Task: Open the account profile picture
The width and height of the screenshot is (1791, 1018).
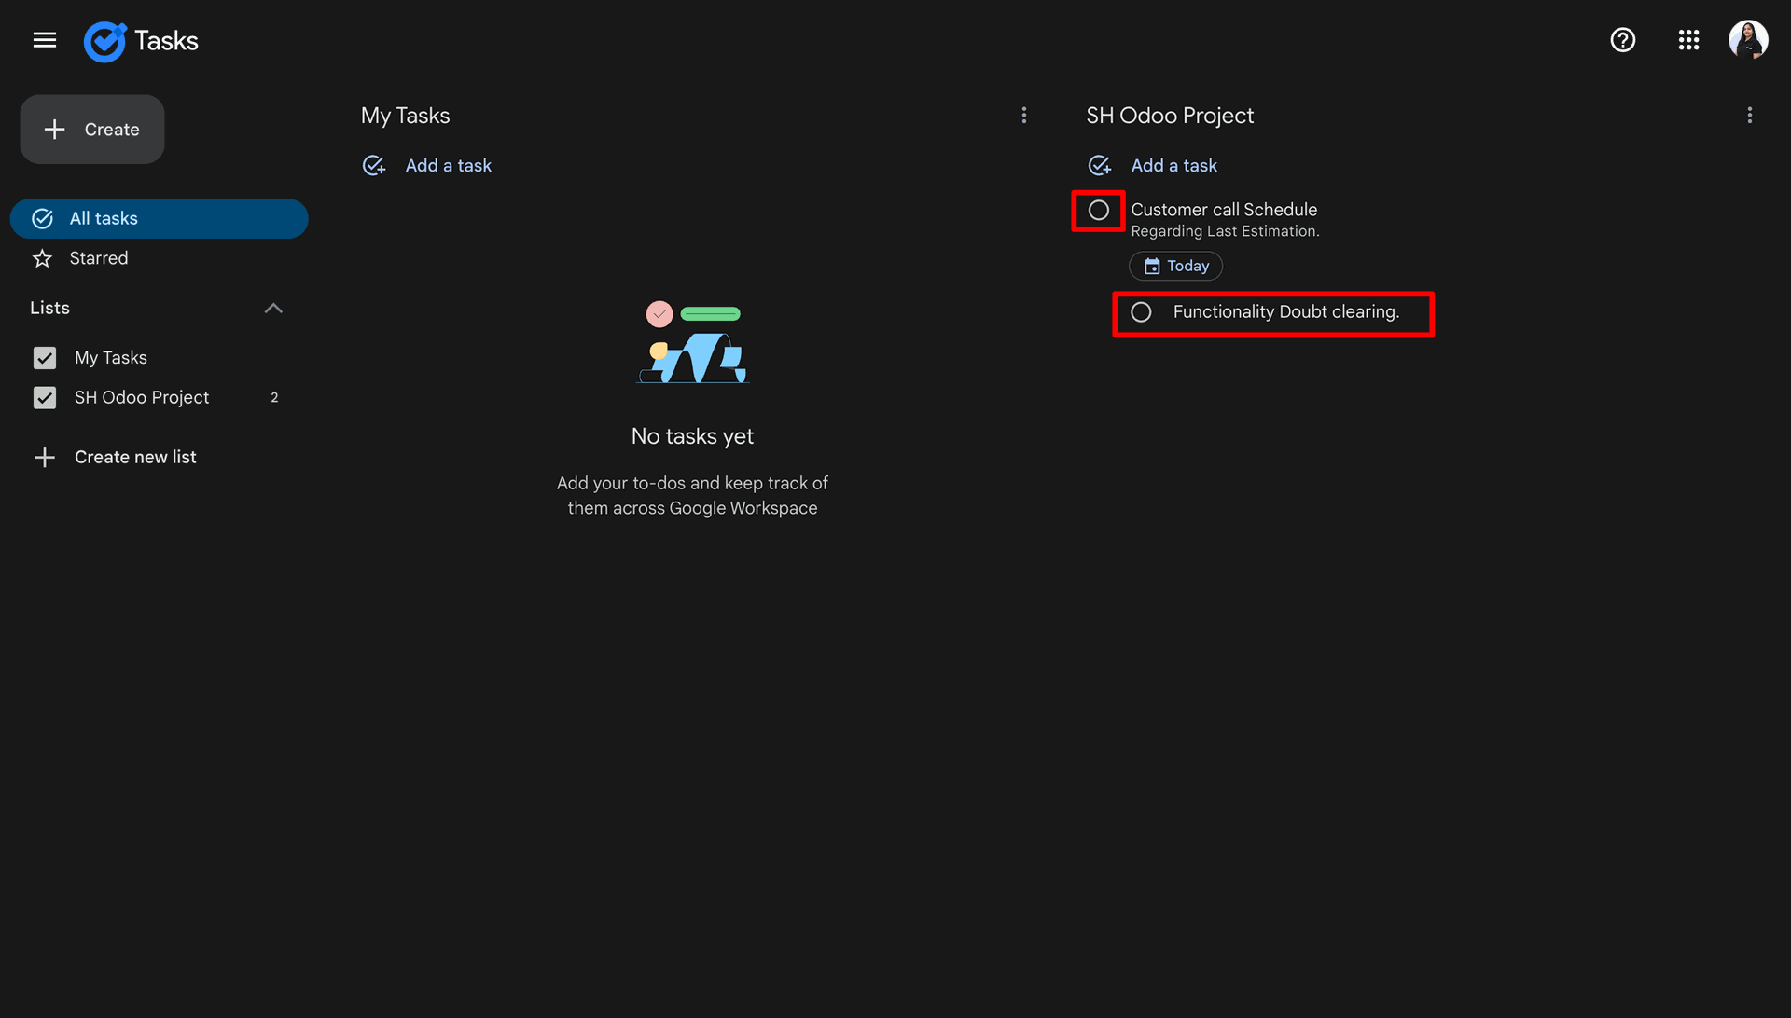Action: click(1748, 40)
